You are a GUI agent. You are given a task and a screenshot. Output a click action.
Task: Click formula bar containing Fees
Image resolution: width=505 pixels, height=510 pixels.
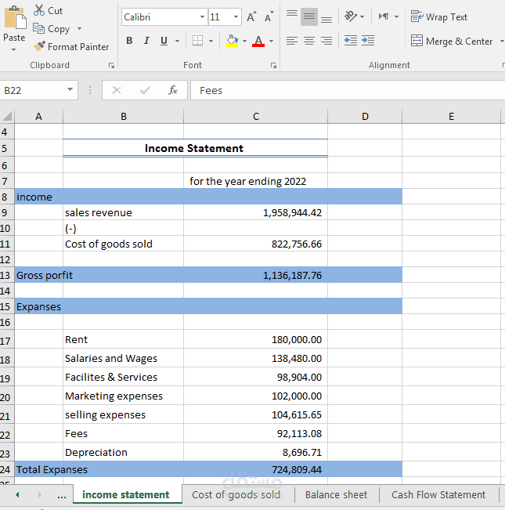click(x=348, y=90)
